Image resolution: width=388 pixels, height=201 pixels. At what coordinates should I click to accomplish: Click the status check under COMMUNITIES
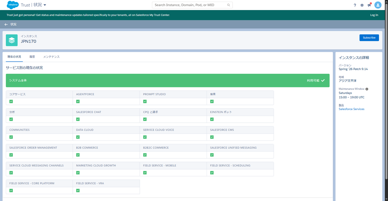coord(11,137)
